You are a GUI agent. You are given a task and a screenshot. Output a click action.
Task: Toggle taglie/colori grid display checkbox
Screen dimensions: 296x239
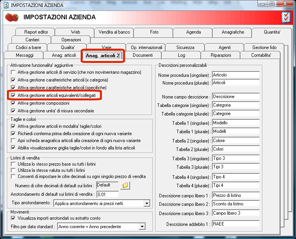[13, 148]
